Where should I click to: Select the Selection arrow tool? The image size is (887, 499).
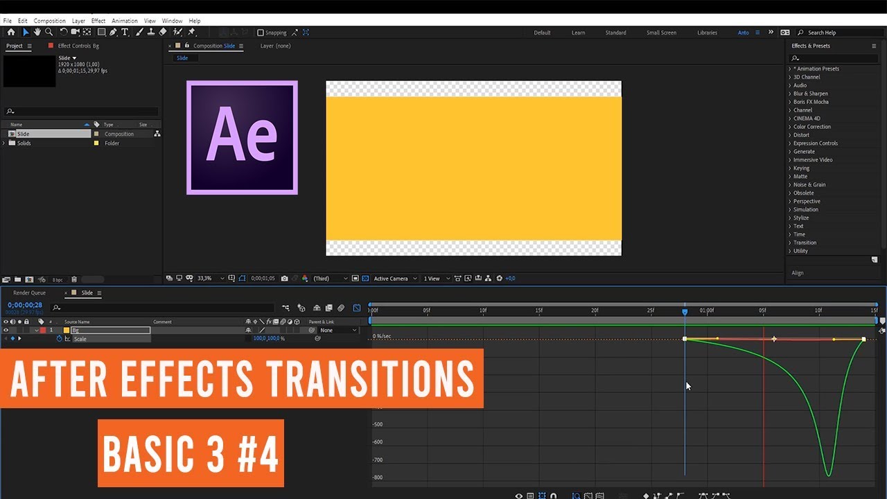[26, 32]
